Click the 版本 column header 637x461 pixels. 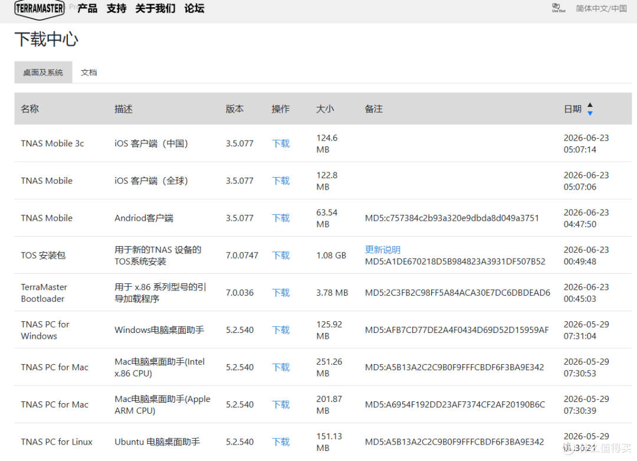pyautogui.click(x=235, y=109)
